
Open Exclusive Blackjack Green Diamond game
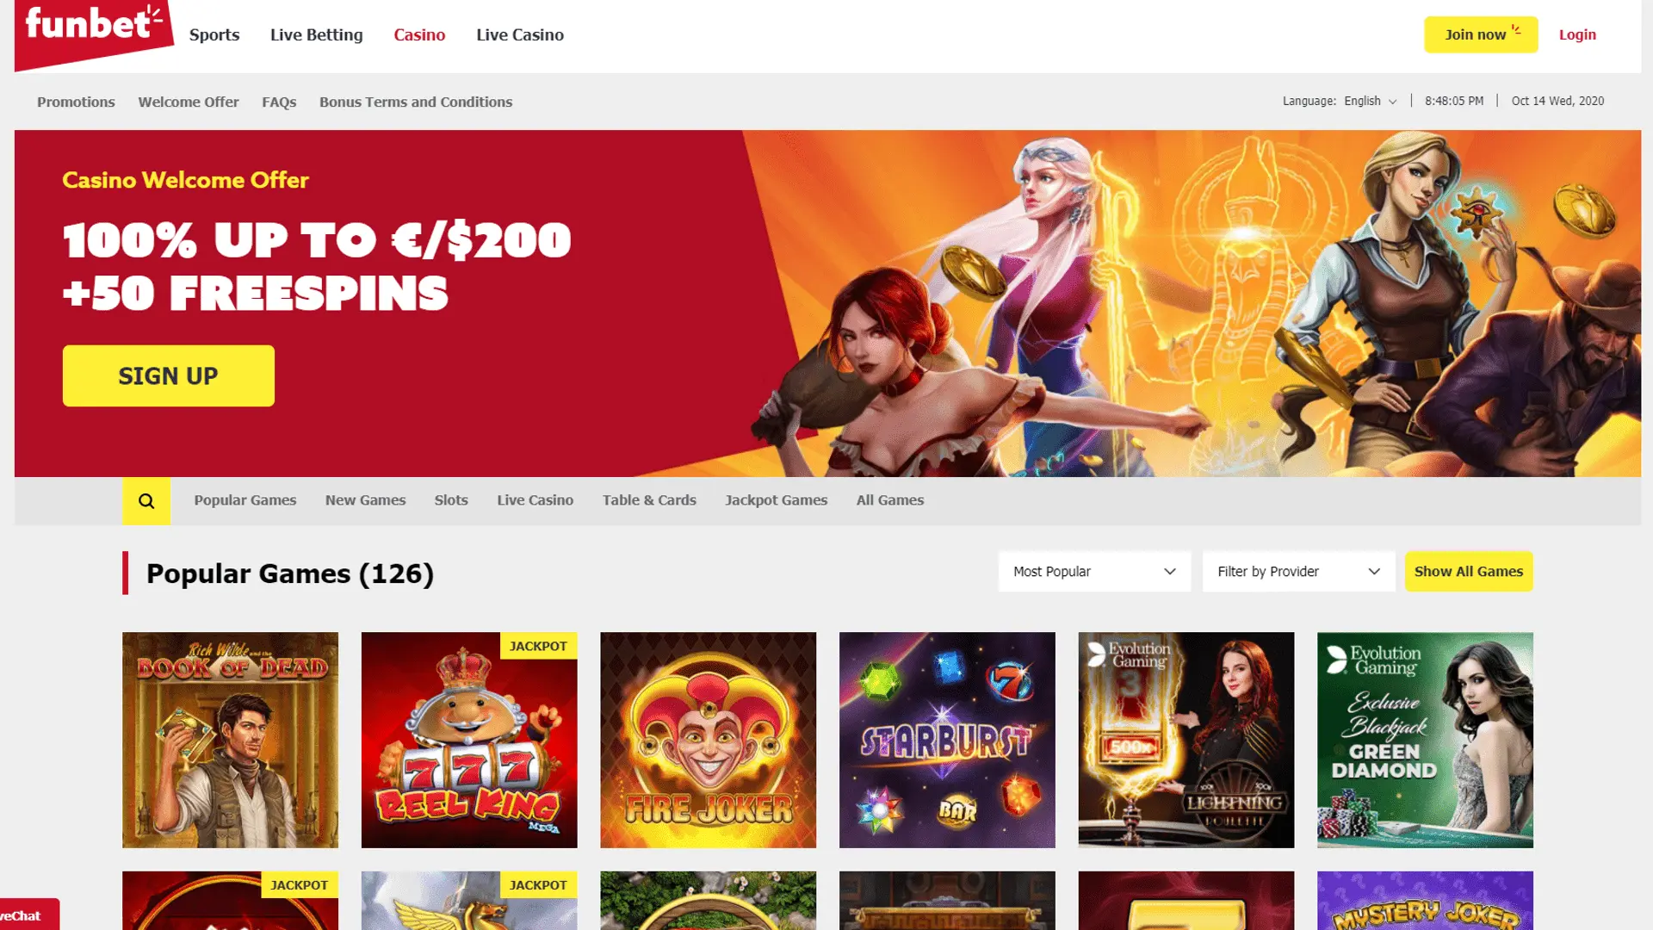pyautogui.click(x=1425, y=740)
